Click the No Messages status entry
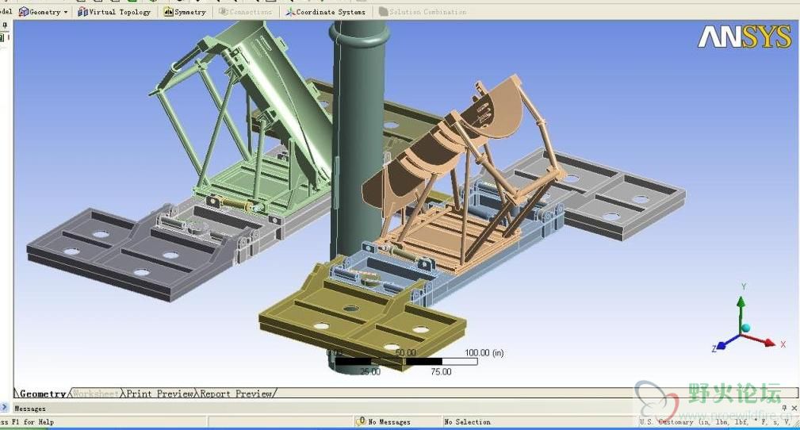This screenshot has width=800, height=430. [x=389, y=422]
